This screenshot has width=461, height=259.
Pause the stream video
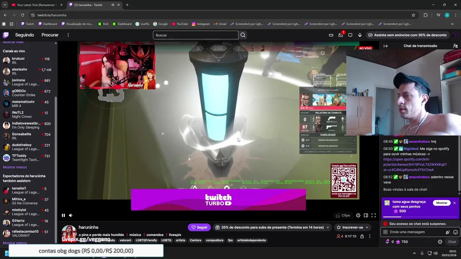(x=63, y=215)
